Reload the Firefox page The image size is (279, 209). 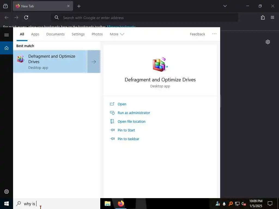point(26,17)
